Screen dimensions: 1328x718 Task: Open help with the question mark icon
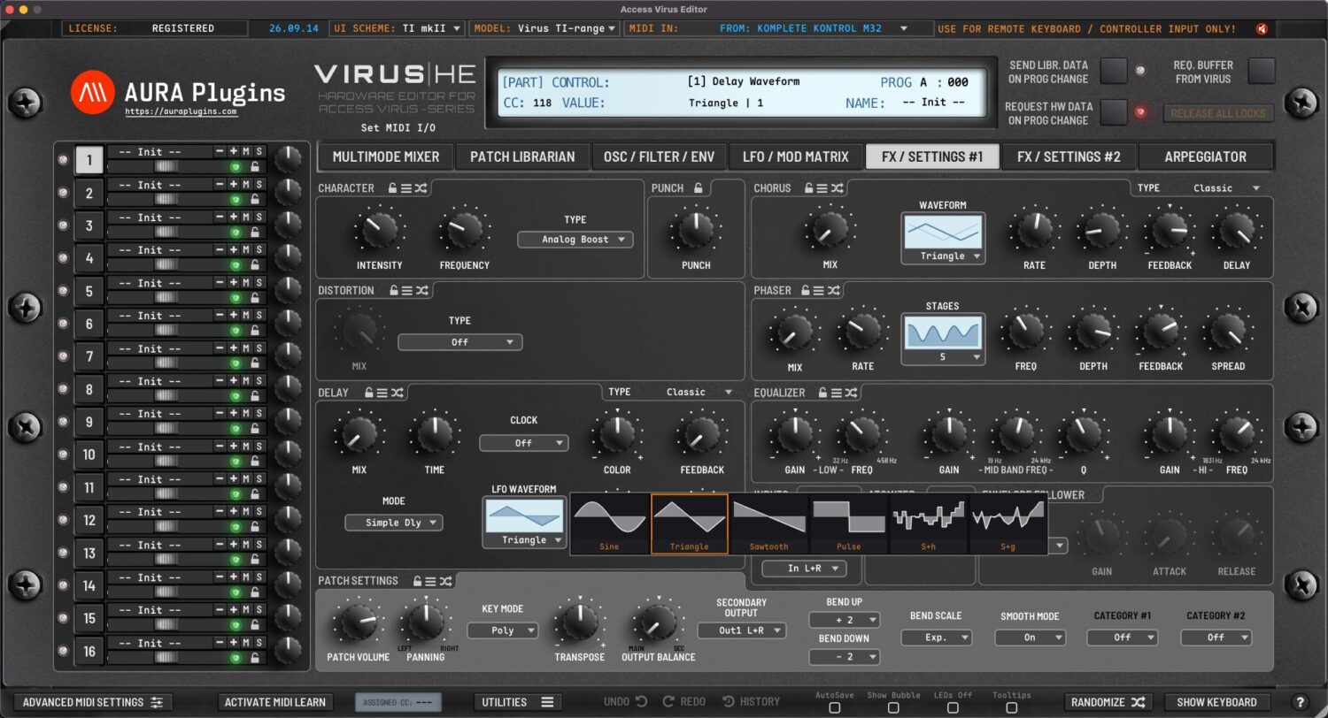pyautogui.click(x=1300, y=702)
